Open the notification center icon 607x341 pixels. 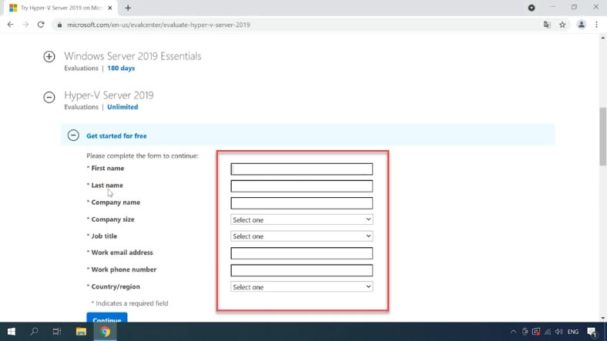(592, 332)
